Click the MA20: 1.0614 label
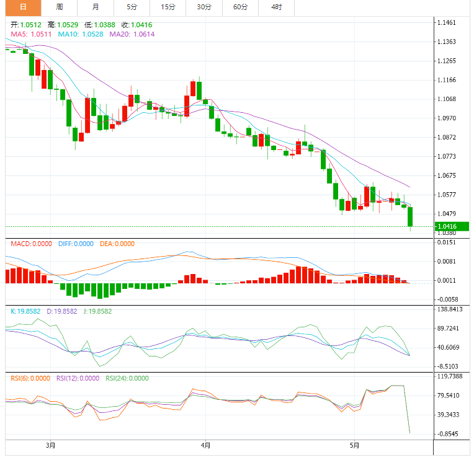The height and width of the screenshot is (460, 474). (132, 34)
